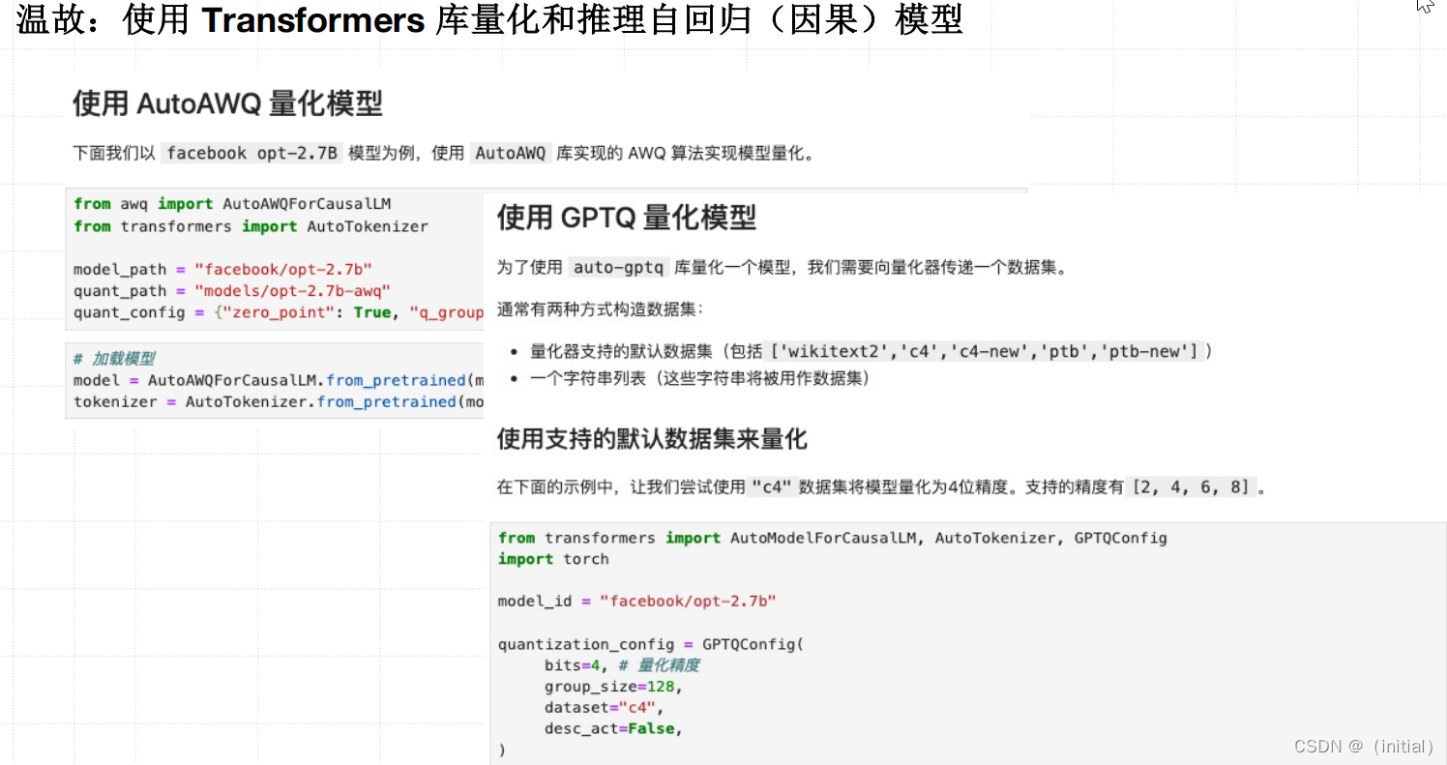1447x765 pixels.
Task: Click the 'tokenizer = AutoTokenizer.from_pretrained' line
Action: (279, 401)
